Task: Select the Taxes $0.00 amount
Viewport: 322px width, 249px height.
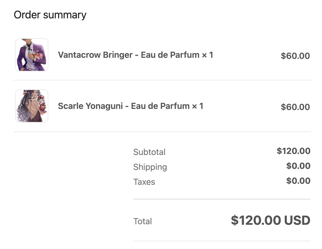Action: click(x=298, y=181)
